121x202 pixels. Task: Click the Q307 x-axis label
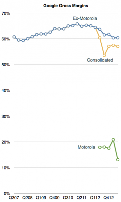(x=14, y=198)
